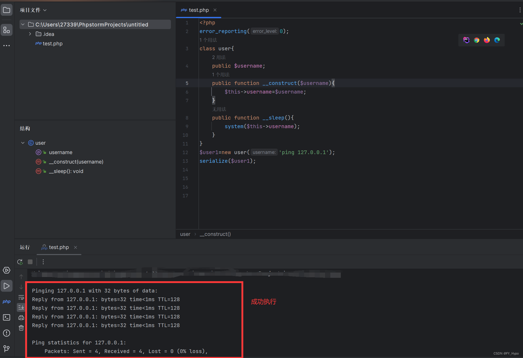Open the Structure tool window icon
This screenshot has width=523, height=358.
tap(7, 30)
